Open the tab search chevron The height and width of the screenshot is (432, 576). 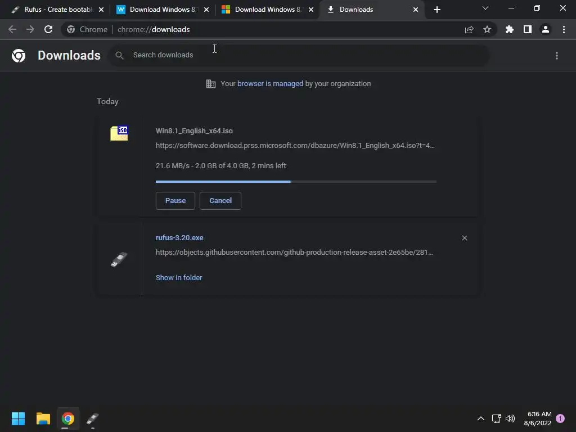point(485,8)
